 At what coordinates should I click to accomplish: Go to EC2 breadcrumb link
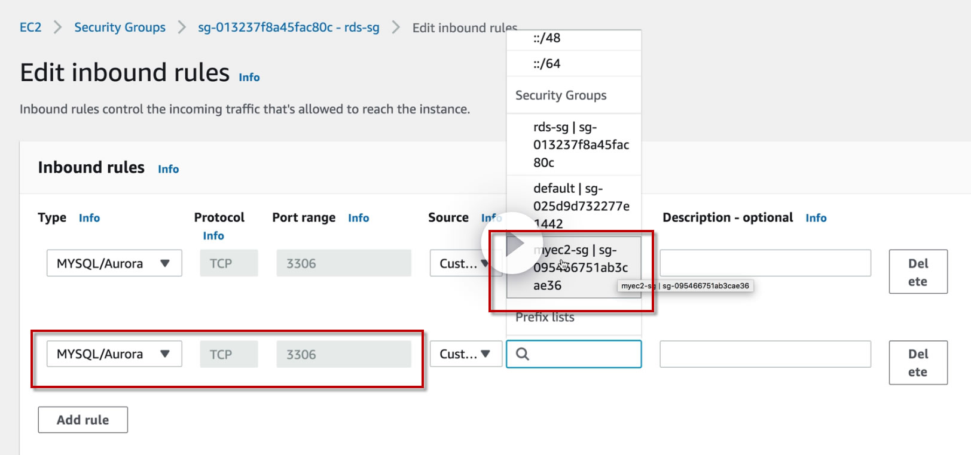30,27
